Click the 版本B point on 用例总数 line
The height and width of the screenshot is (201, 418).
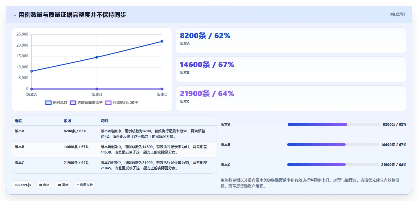pos(97,57)
